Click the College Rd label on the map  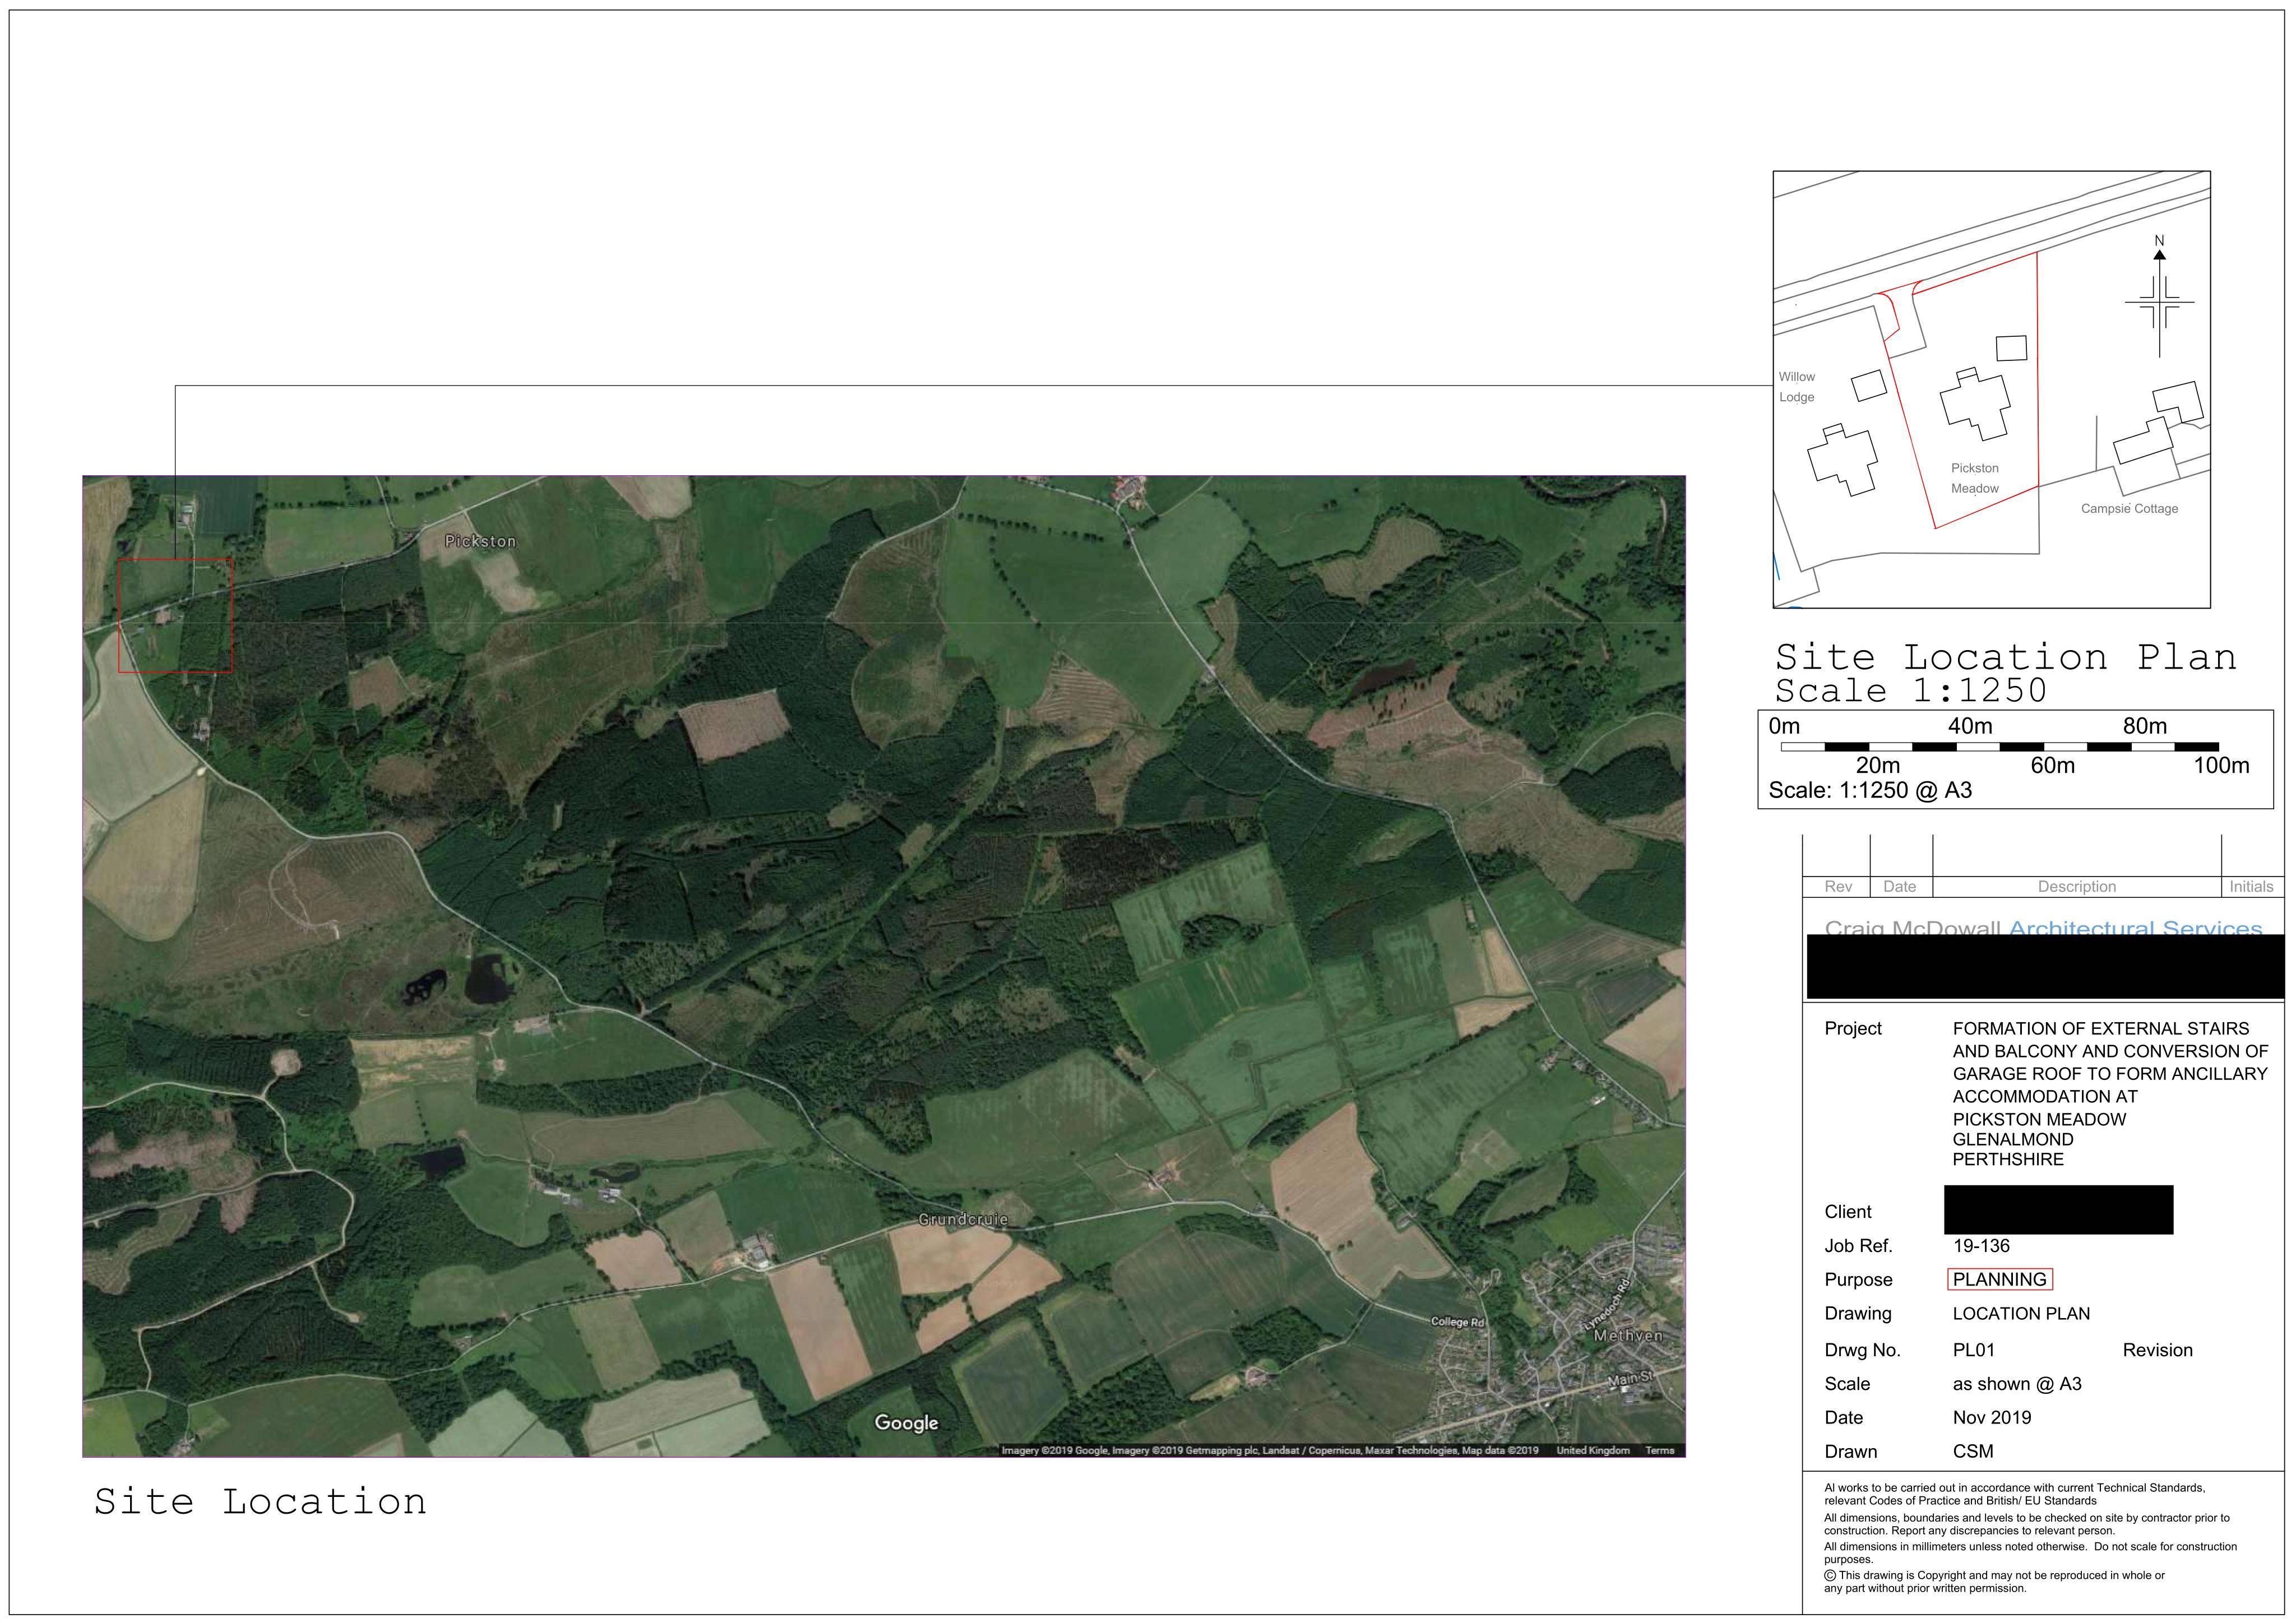[x=1457, y=1322]
